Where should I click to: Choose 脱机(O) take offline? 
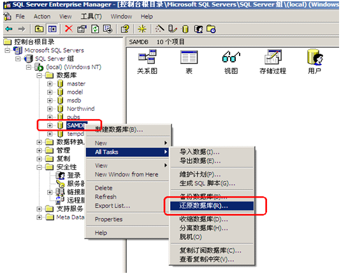(x=212, y=237)
